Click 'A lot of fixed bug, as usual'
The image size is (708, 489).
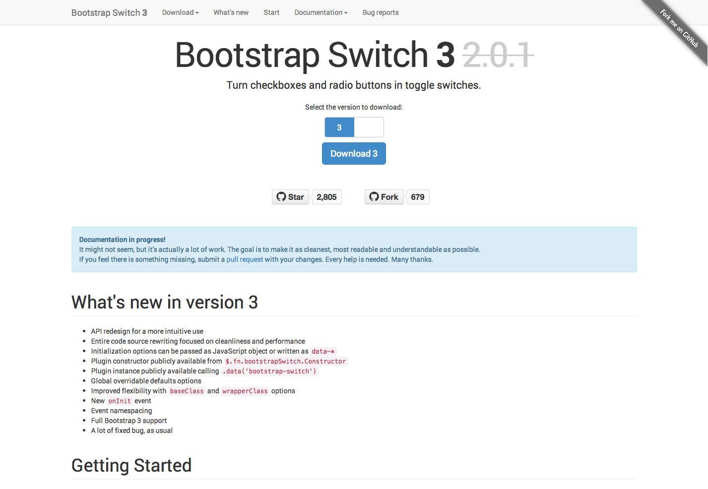click(132, 430)
